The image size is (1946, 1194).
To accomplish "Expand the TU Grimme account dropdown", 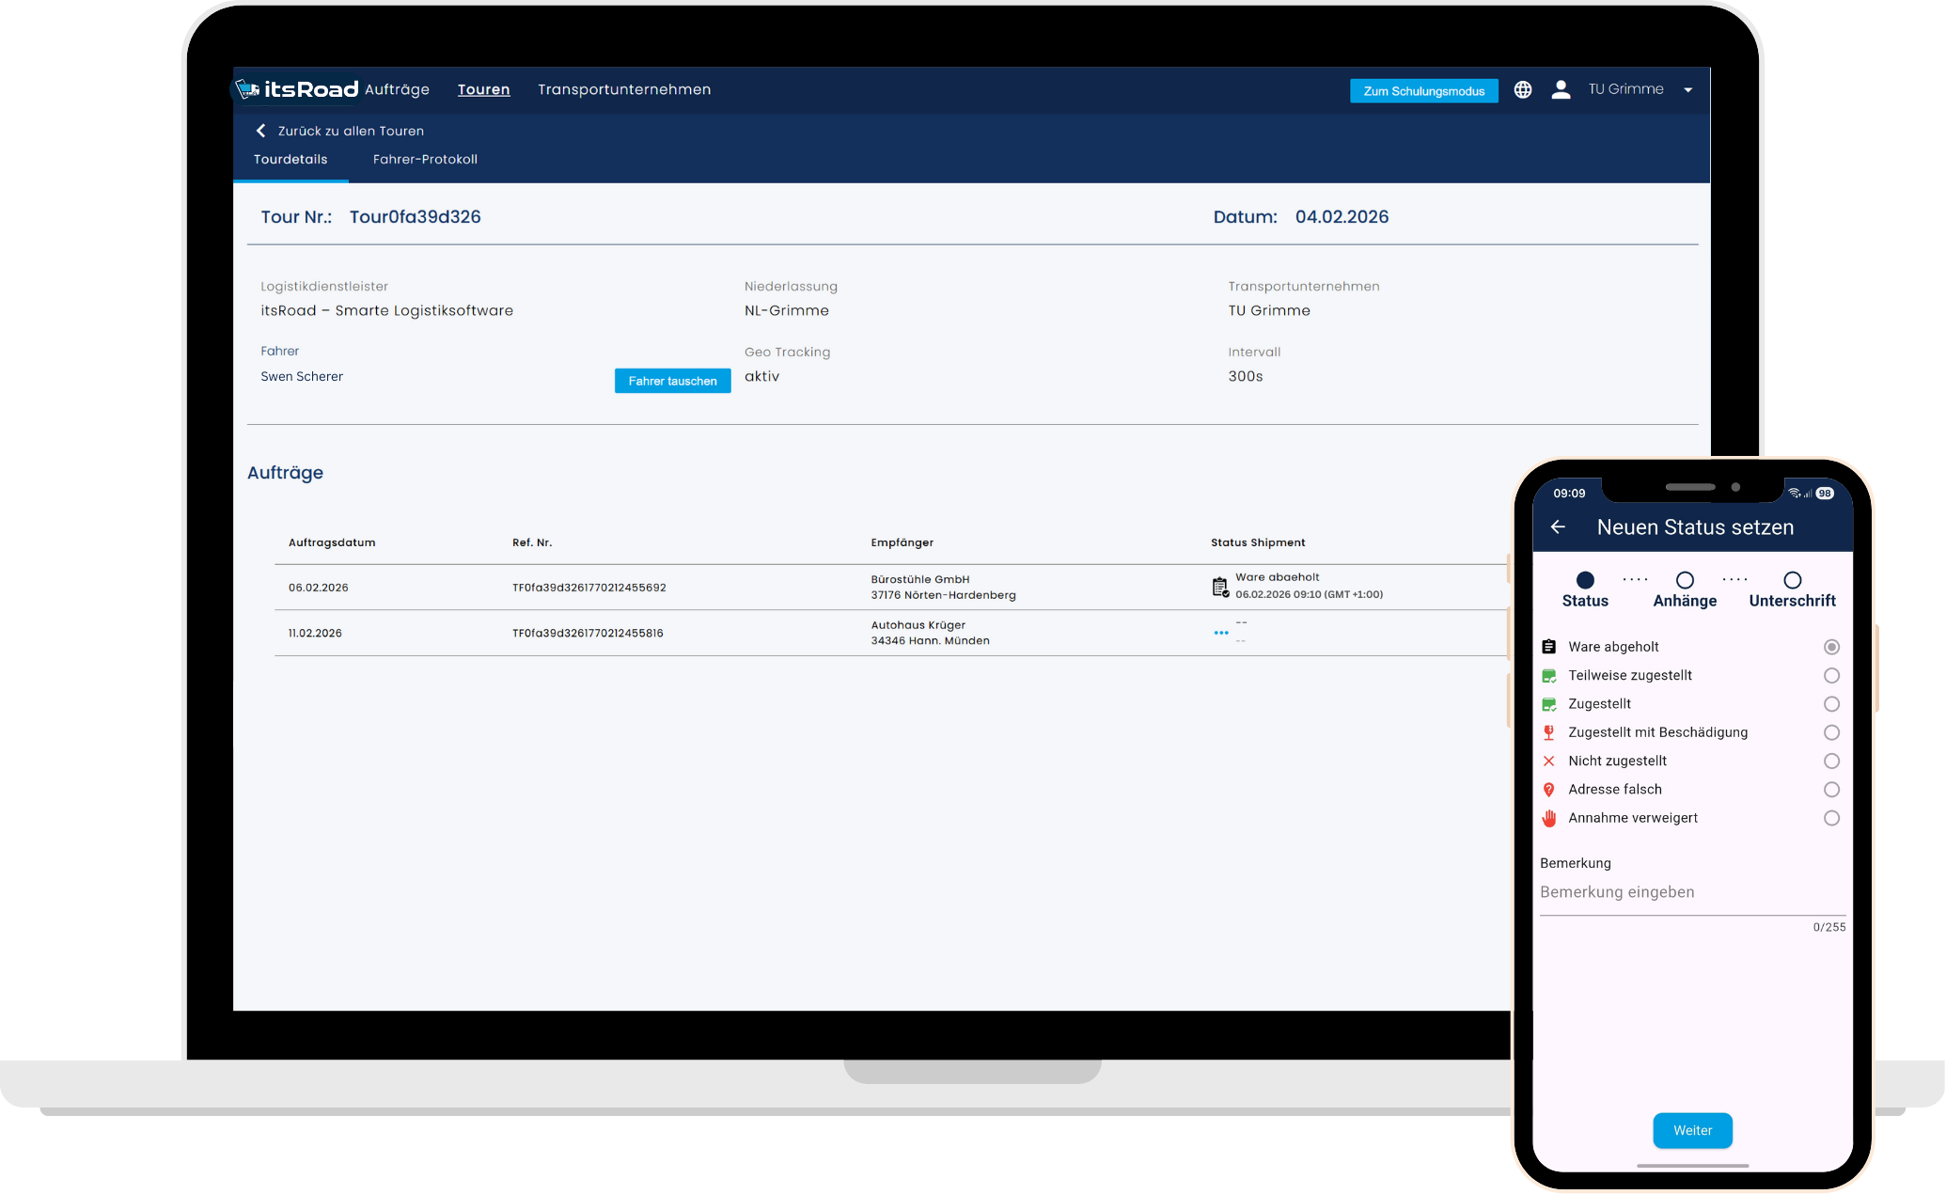I will point(1687,89).
